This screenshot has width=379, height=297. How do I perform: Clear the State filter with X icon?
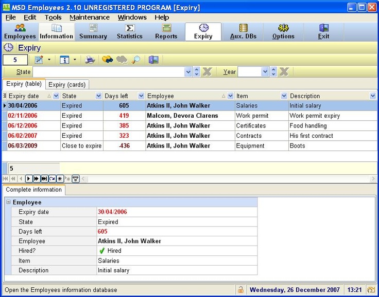click(207, 71)
